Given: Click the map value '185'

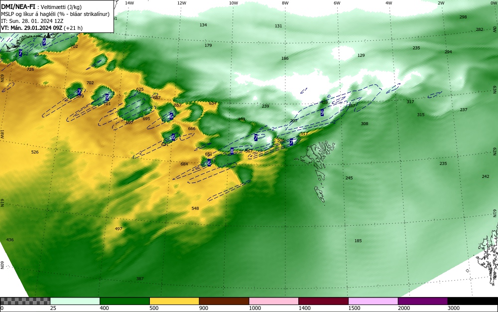Looking at the screenshot, I should (358, 241).
